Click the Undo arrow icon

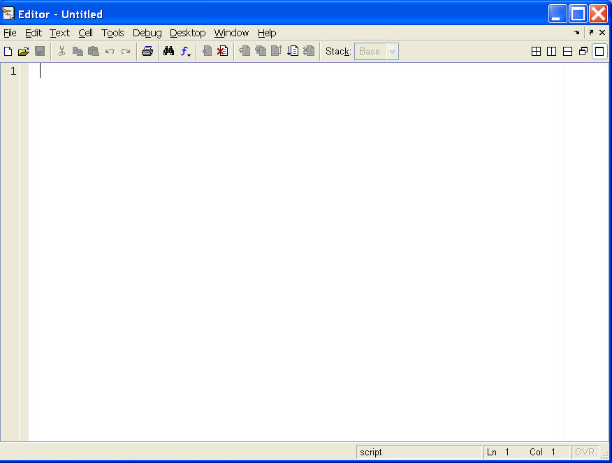tap(110, 51)
